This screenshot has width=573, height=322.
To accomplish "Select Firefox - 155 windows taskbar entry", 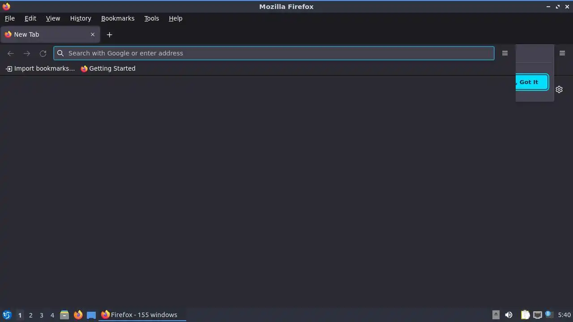I will click(142, 315).
